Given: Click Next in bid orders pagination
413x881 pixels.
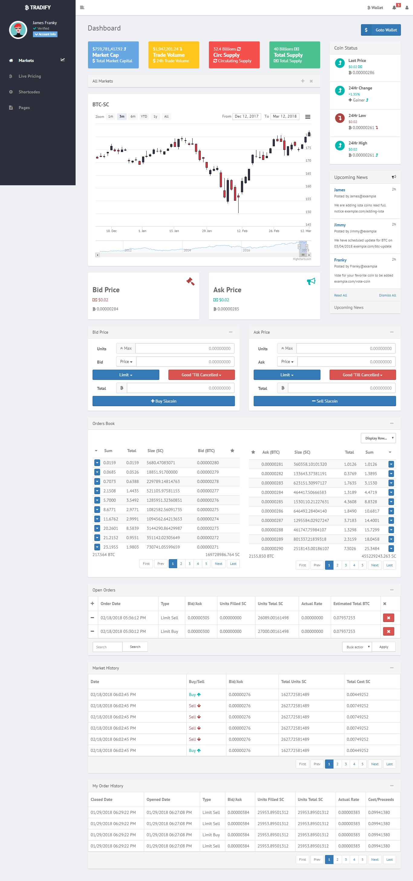Looking at the screenshot, I should (x=218, y=564).
